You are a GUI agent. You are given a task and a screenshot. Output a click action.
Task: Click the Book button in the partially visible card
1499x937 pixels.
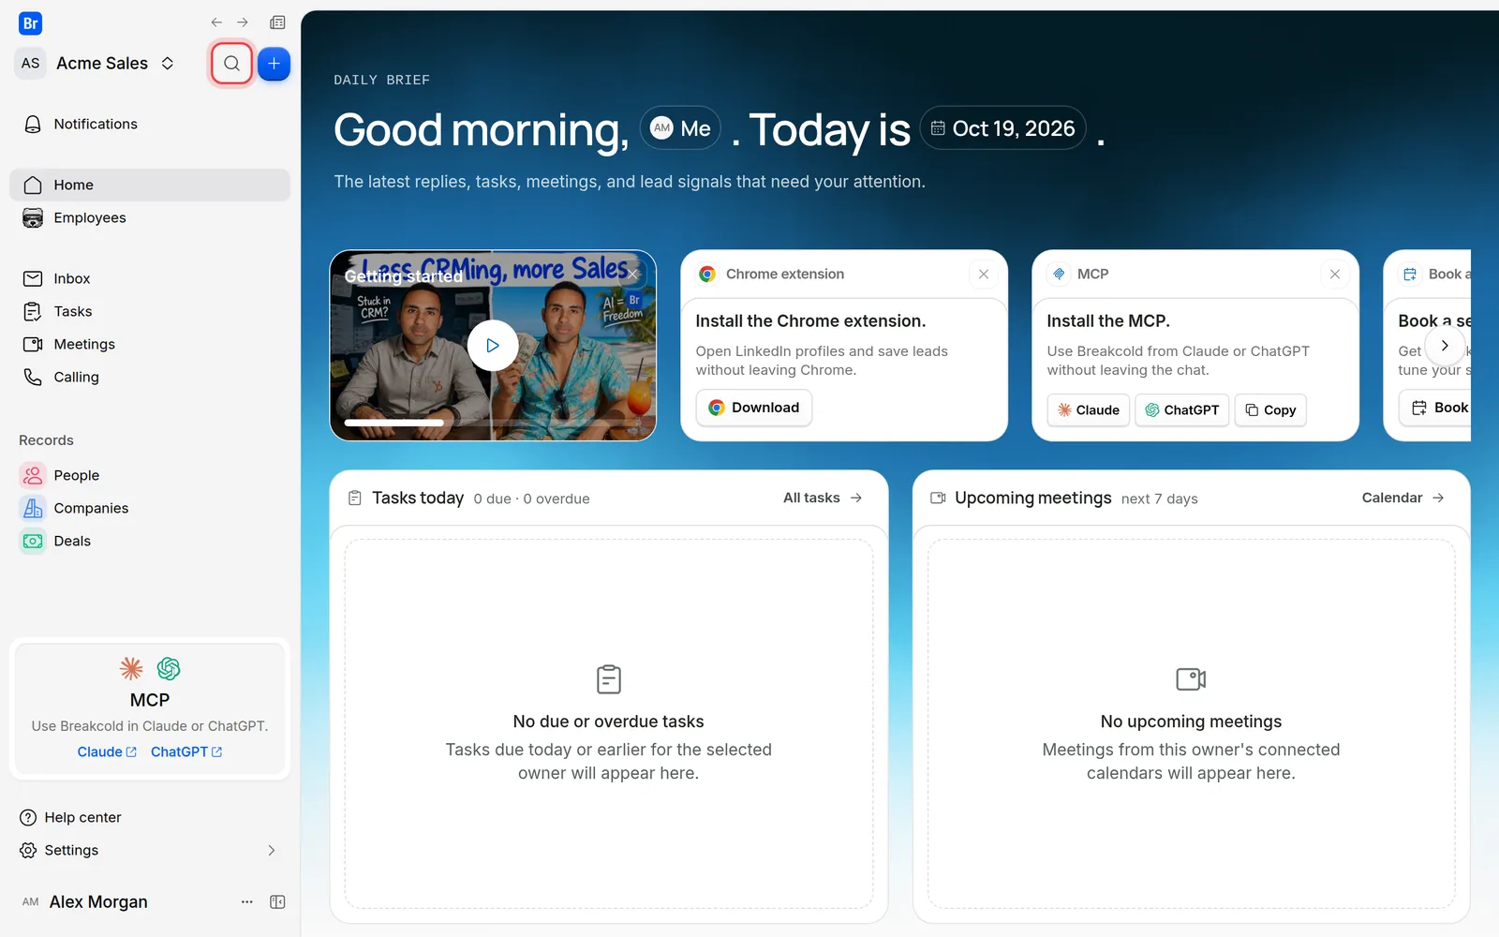1437,408
